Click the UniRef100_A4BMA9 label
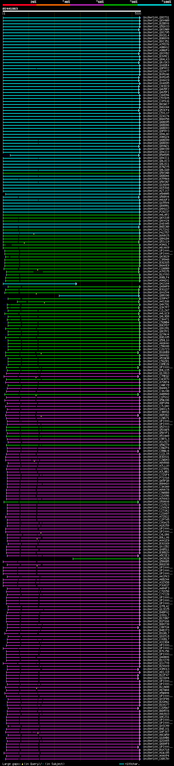 156,394
